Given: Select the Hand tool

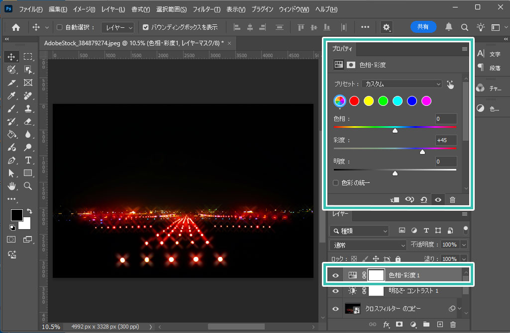Looking at the screenshot, I should (x=12, y=186).
